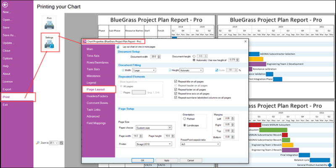Adjust Document width stepper

pos(159,57)
